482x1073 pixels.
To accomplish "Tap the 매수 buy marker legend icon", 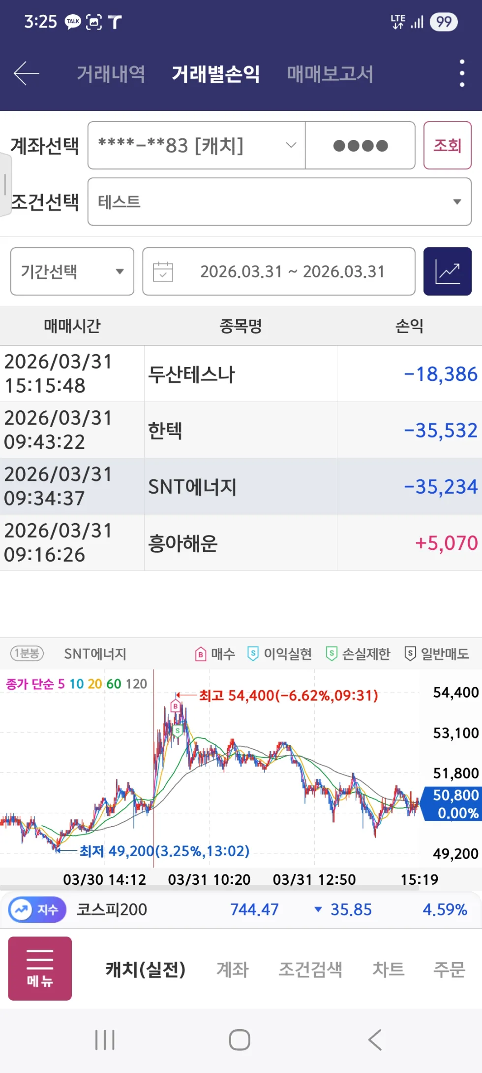I will tap(200, 654).
